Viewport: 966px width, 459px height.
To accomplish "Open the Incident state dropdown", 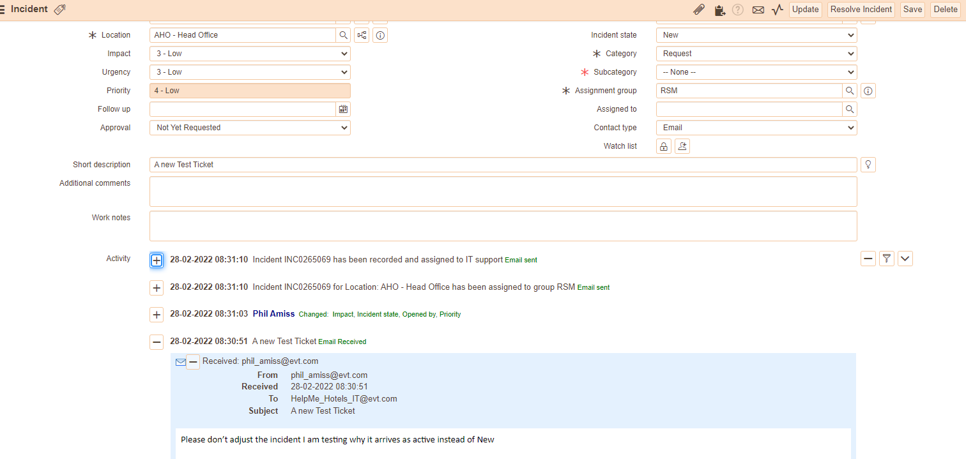I will point(756,35).
